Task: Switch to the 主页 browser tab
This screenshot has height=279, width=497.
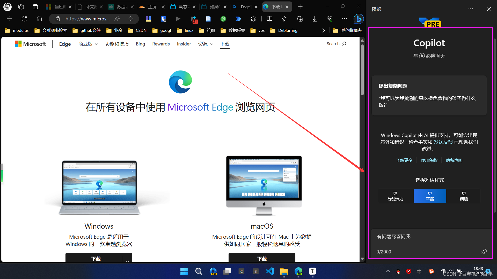Action: tap(153, 7)
